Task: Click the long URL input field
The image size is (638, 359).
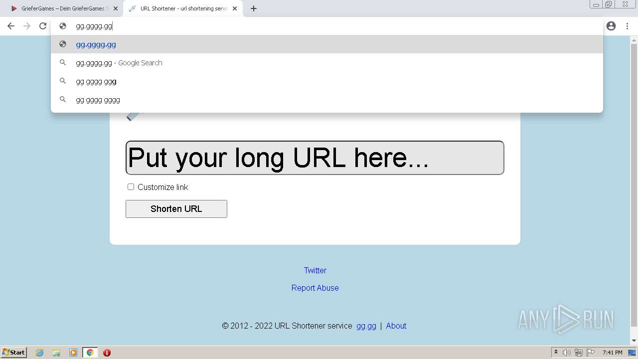Action: 315,158
